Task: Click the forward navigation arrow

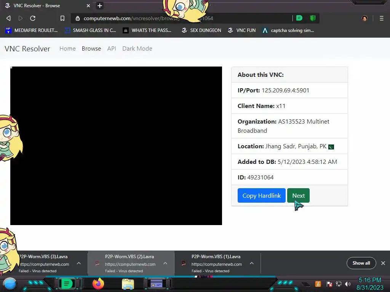Action: click(21, 18)
